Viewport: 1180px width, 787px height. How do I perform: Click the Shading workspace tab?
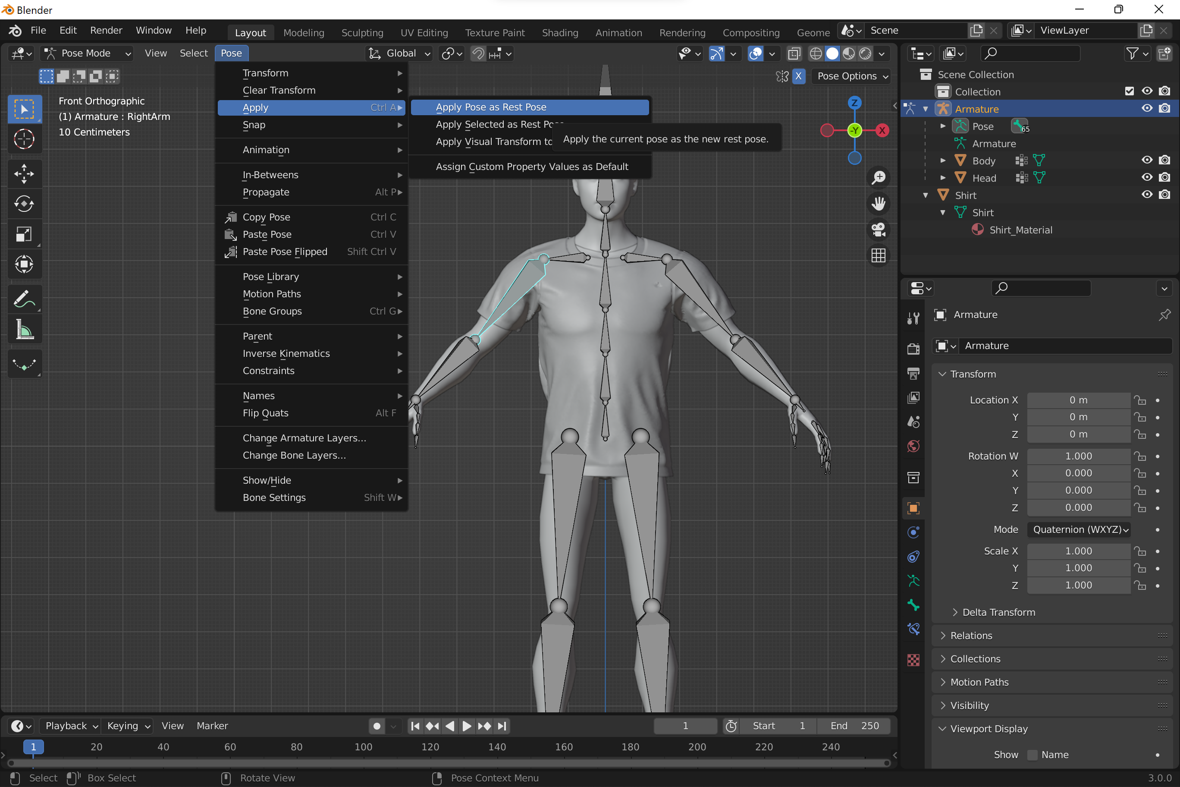[x=559, y=32]
